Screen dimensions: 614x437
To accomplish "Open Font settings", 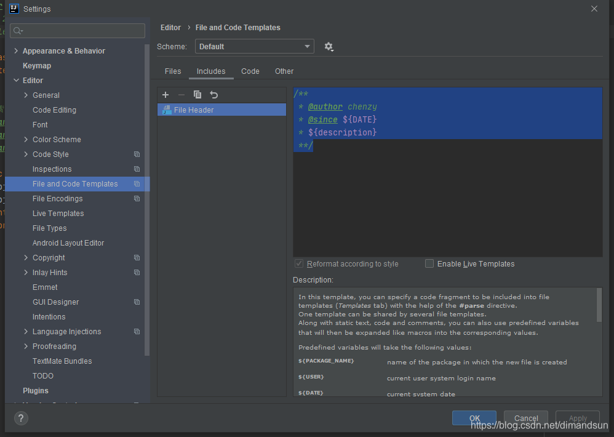I will (40, 125).
